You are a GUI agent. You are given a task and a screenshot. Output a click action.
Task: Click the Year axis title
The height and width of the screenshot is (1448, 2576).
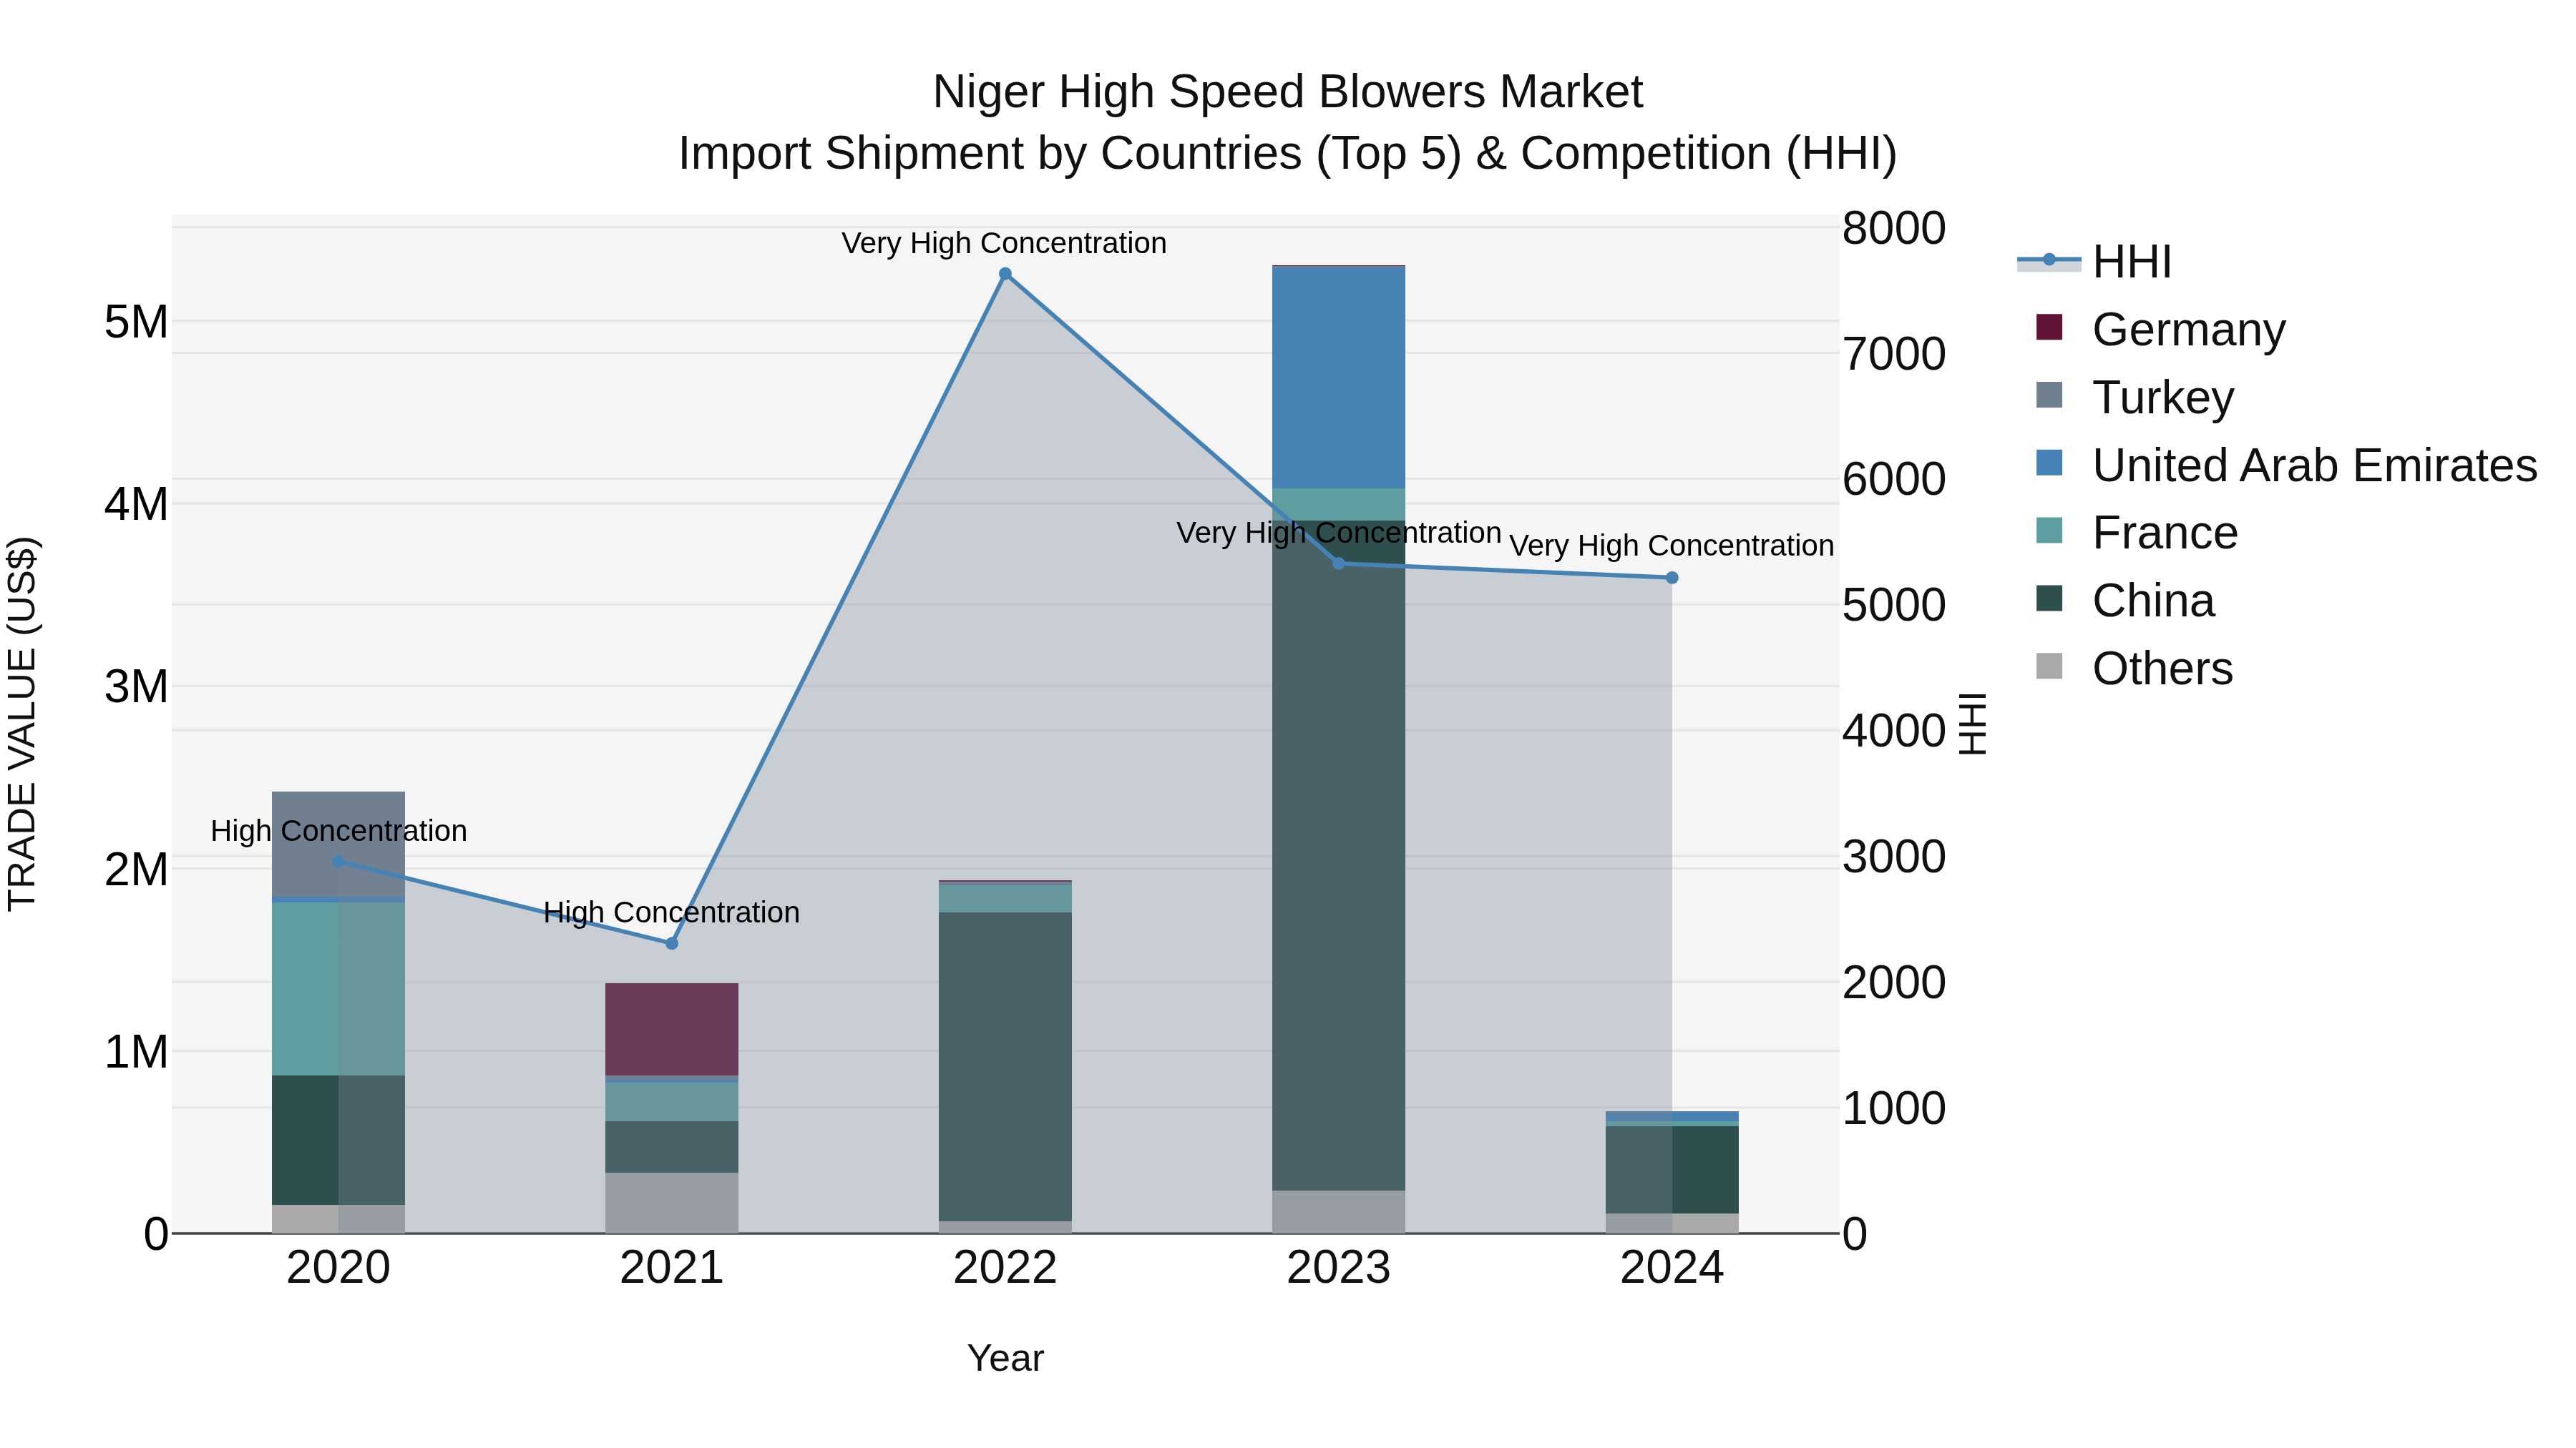coord(1005,1359)
